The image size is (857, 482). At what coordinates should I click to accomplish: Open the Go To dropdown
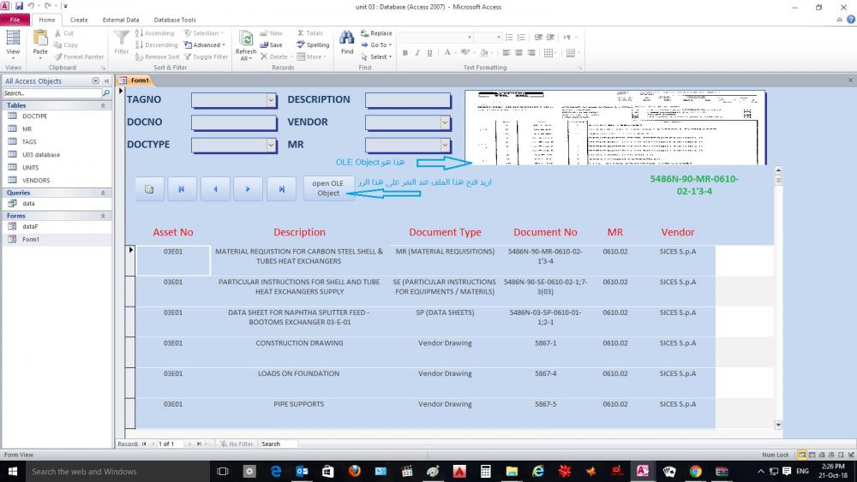[376, 45]
